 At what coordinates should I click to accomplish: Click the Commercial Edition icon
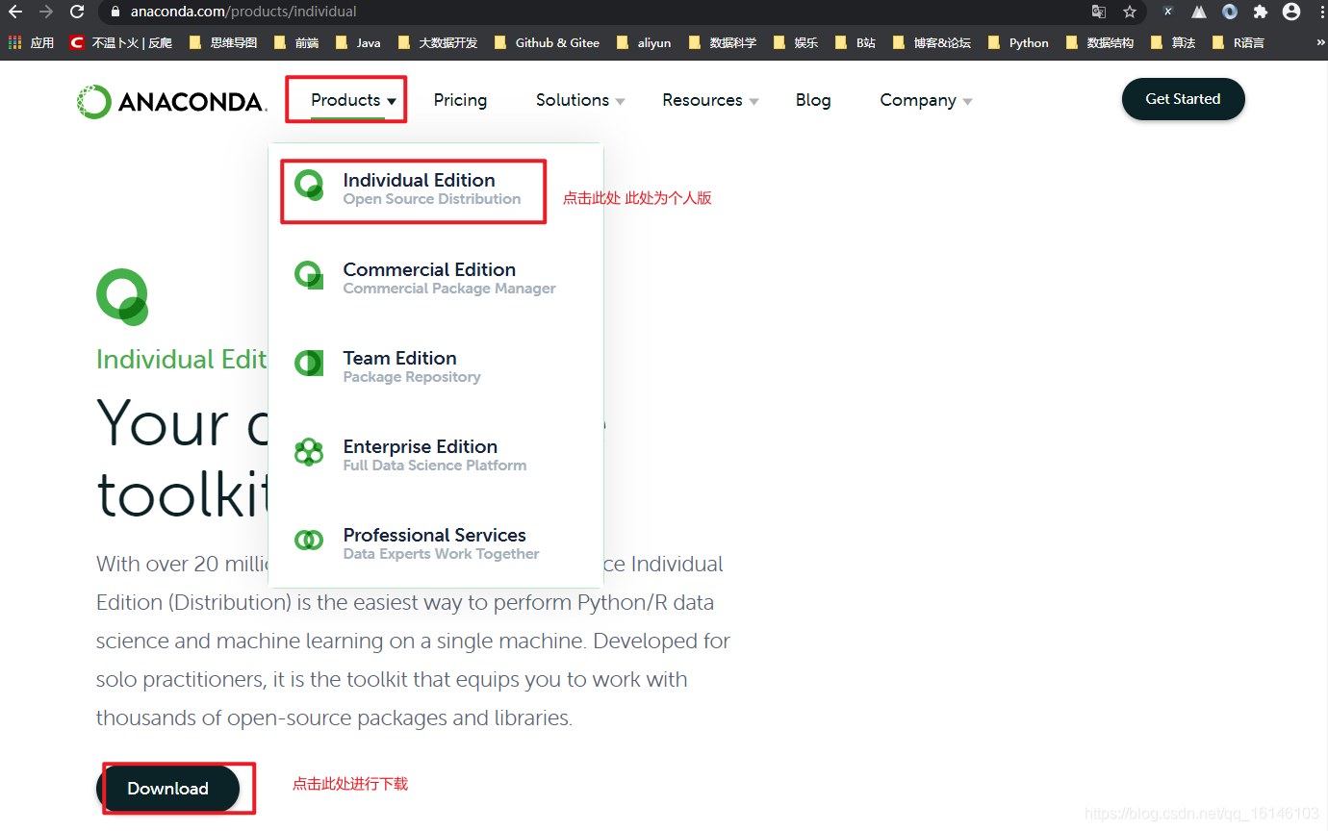tap(309, 275)
